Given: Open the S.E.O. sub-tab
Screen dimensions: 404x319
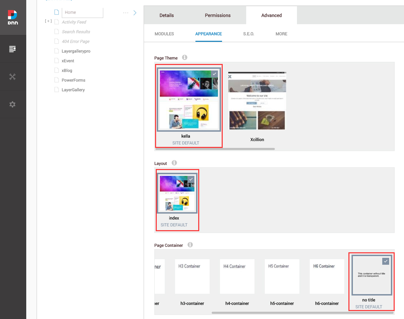Looking at the screenshot, I should coord(249,34).
